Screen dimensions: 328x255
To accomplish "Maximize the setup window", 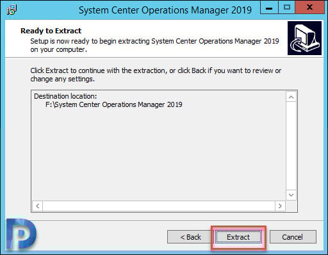I will (286, 8).
